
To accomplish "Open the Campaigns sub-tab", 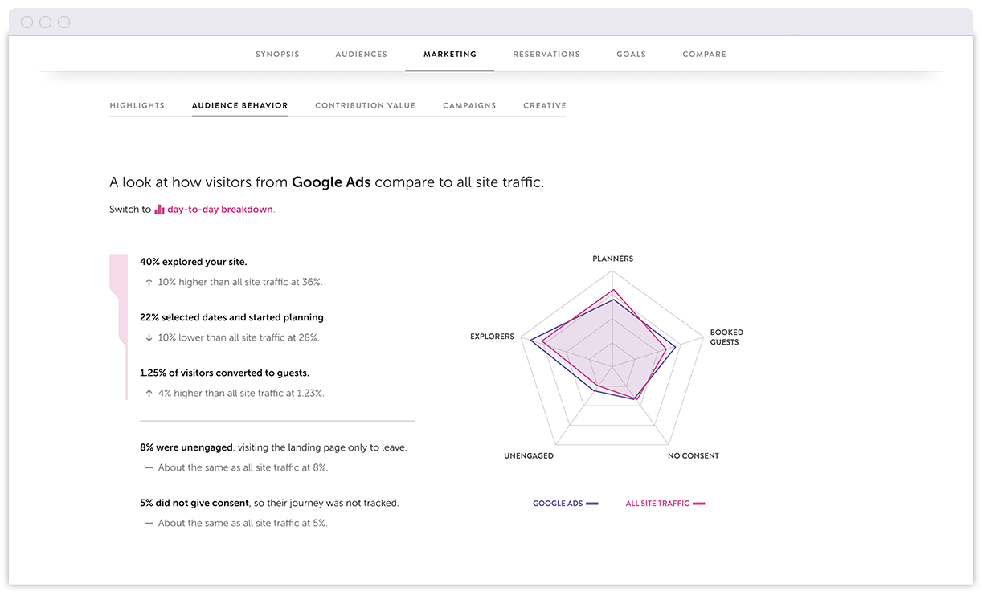I will point(469,106).
